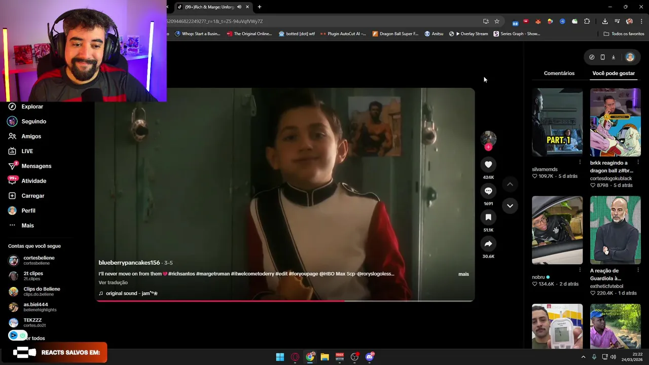
Task: Open Series Graph bookmark
Action: (x=517, y=34)
